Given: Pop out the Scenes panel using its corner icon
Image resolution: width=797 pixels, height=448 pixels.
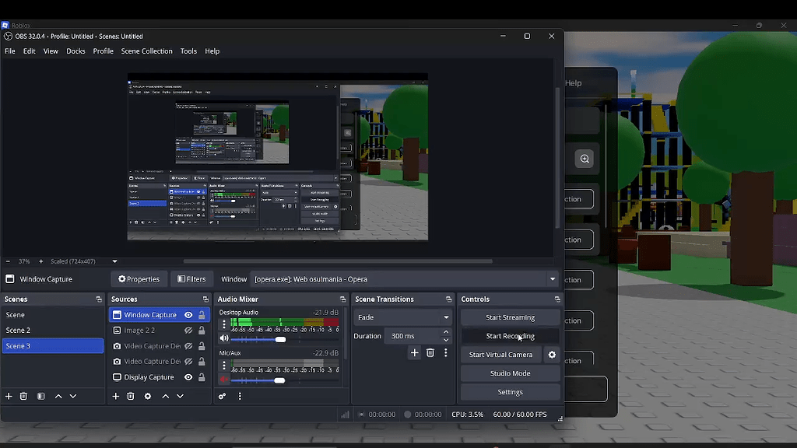Looking at the screenshot, I should 99,299.
